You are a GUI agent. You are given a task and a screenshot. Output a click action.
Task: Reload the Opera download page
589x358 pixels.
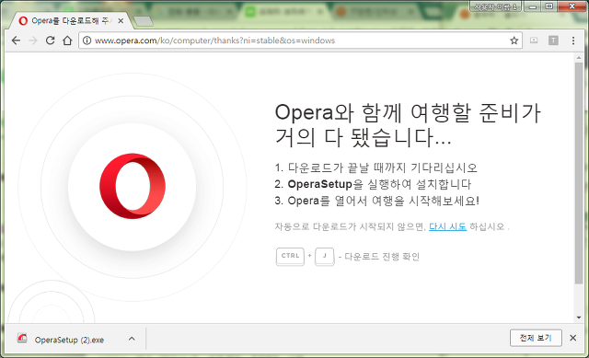pos(50,40)
